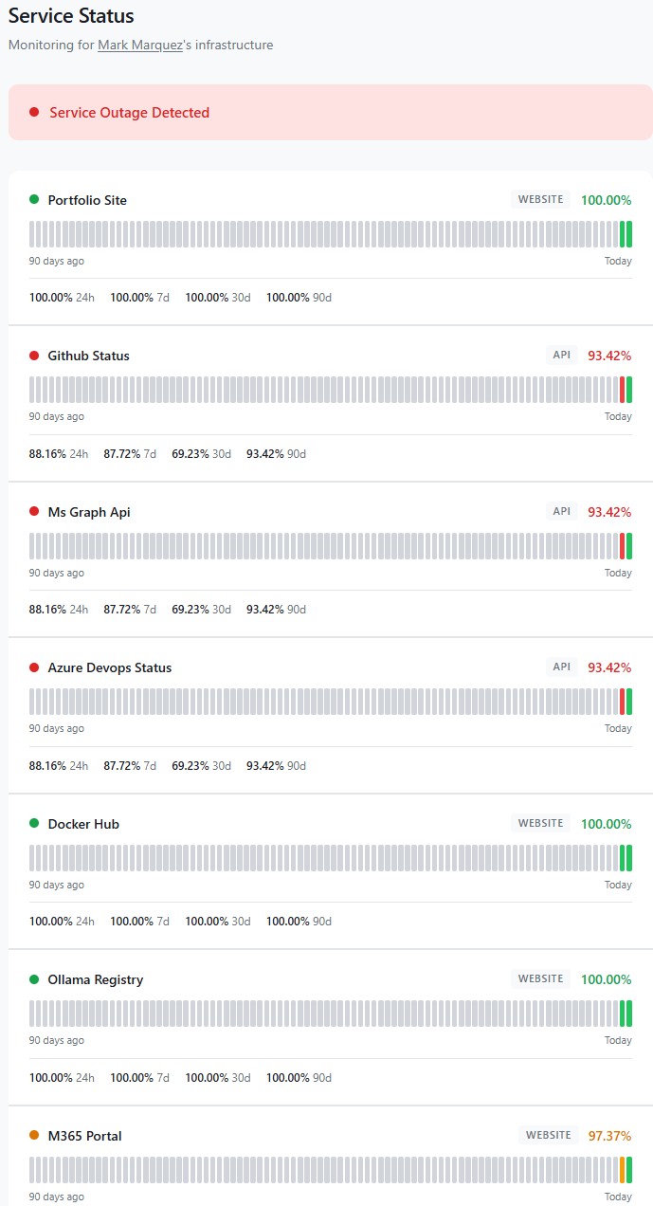Click the green status dot for Portfolio Site

point(34,200)
